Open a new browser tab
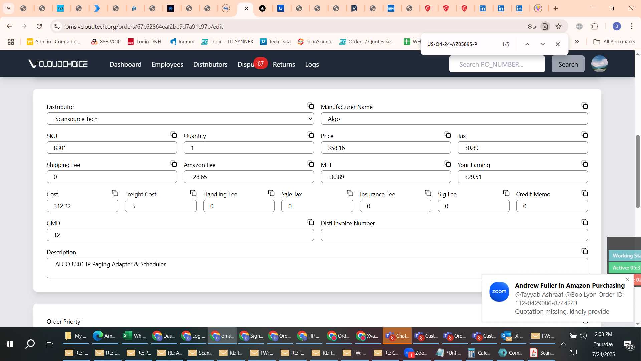Image resolution: width=641 pixels, height=361 pixels. click(556, 8)
